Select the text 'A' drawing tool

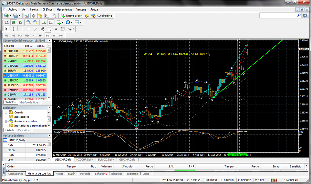coord(56,29)
